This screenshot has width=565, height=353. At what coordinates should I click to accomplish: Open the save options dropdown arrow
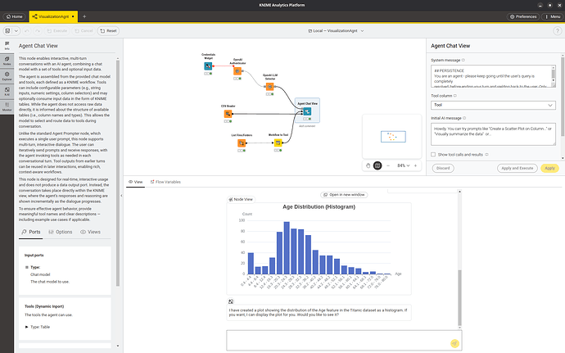click(16, 31)
